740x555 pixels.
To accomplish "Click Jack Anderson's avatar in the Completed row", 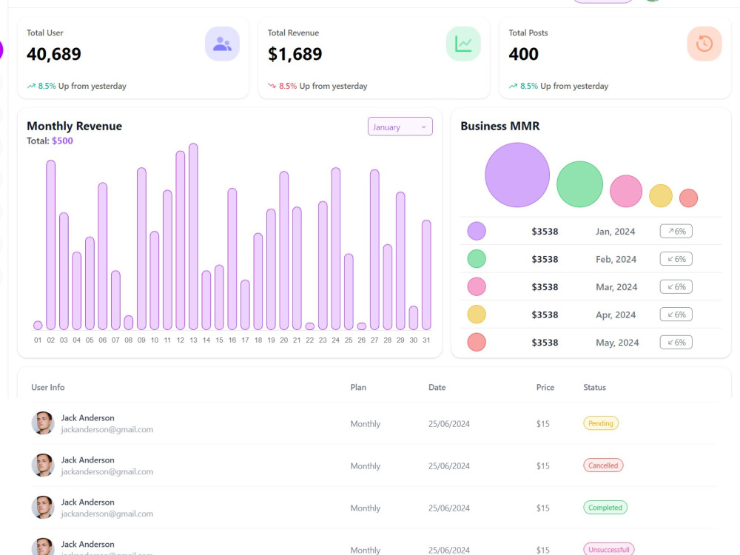I will pos(43,508).
